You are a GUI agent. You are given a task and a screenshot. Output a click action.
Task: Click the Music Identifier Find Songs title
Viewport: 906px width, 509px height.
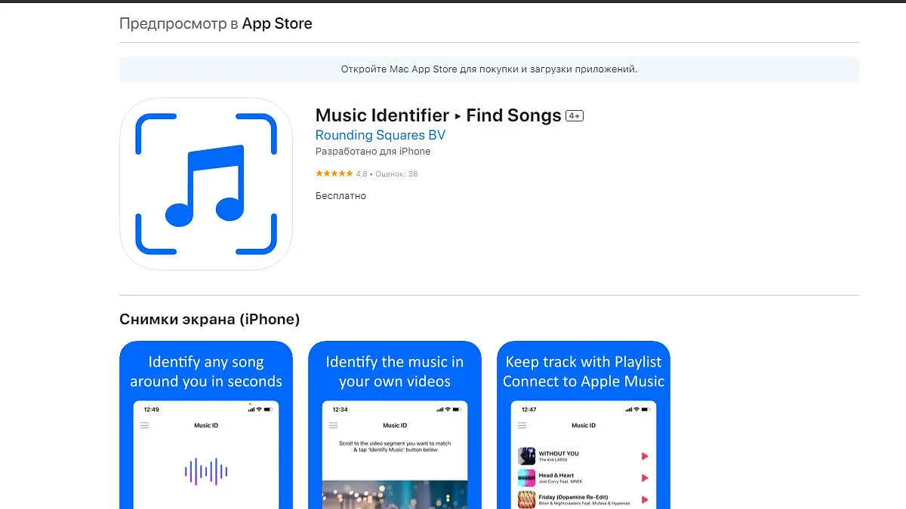[438, 115]
